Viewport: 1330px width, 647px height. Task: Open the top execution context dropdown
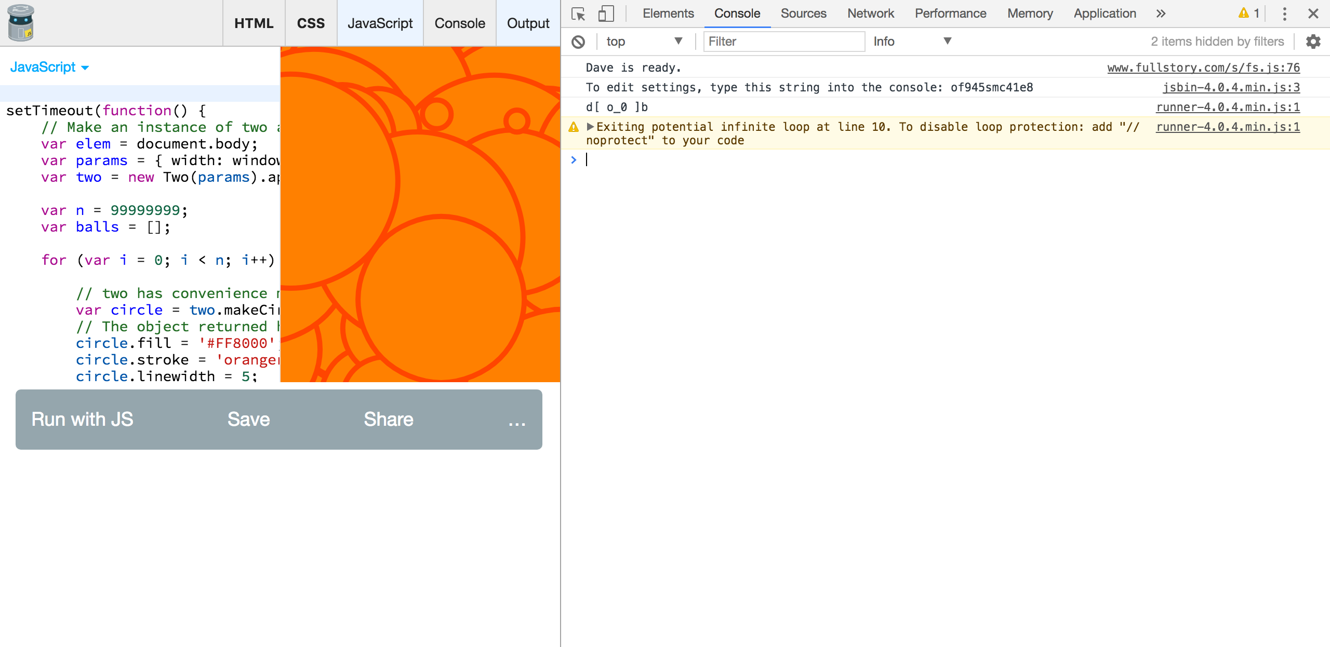point(644,42)
